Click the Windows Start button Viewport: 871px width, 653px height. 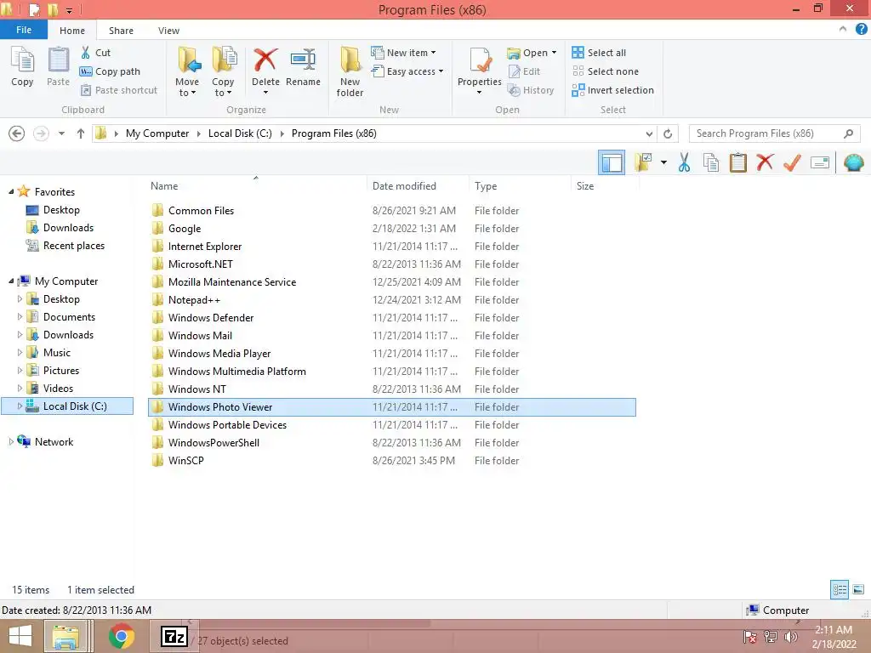[x=20, y=636]
